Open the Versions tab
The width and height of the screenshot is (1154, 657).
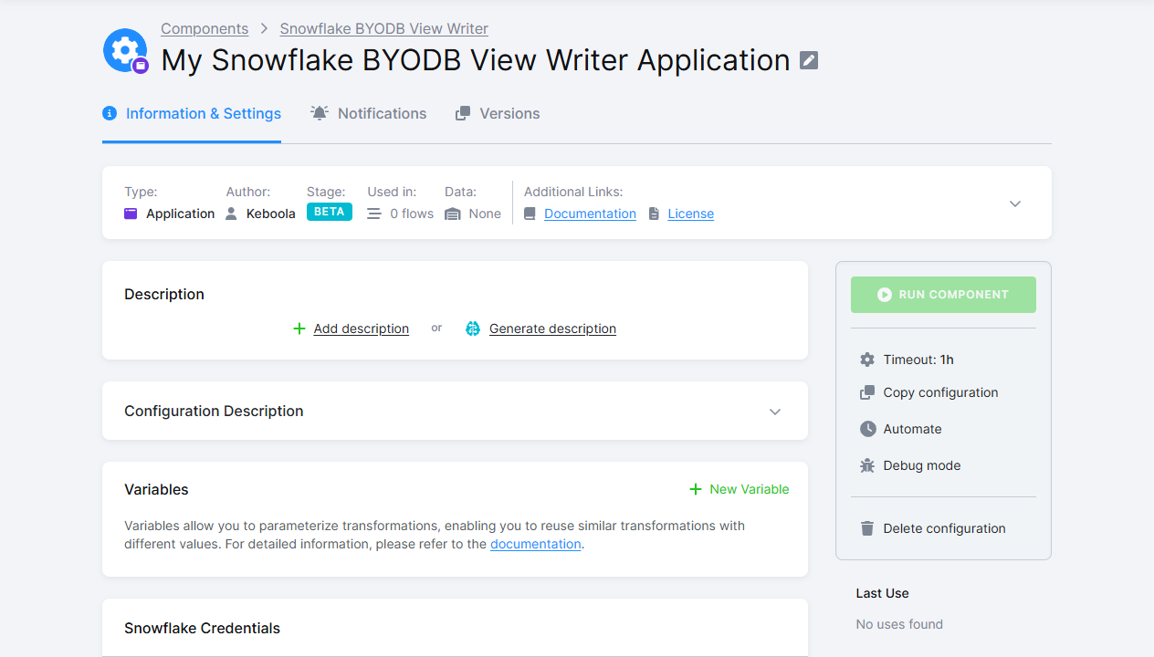coord(497,113)
